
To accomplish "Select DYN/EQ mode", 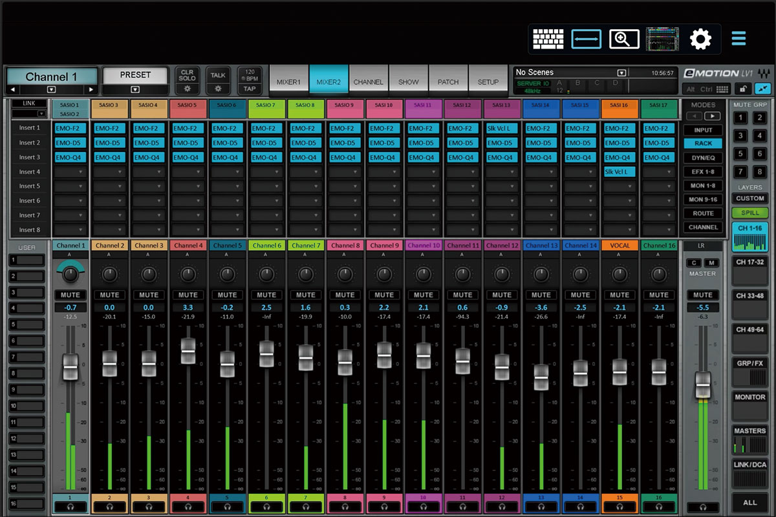I will 703,158.
